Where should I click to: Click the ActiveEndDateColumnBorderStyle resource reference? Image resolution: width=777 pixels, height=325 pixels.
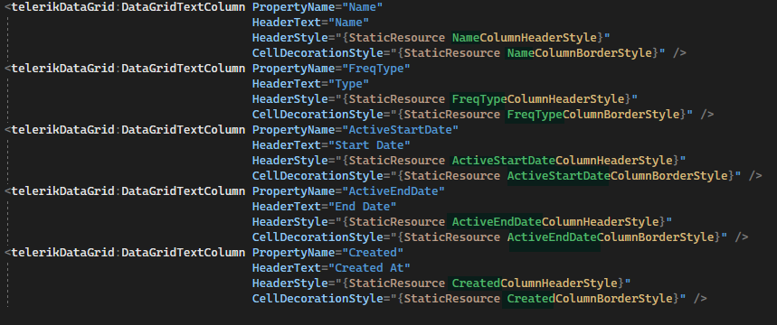611,237
